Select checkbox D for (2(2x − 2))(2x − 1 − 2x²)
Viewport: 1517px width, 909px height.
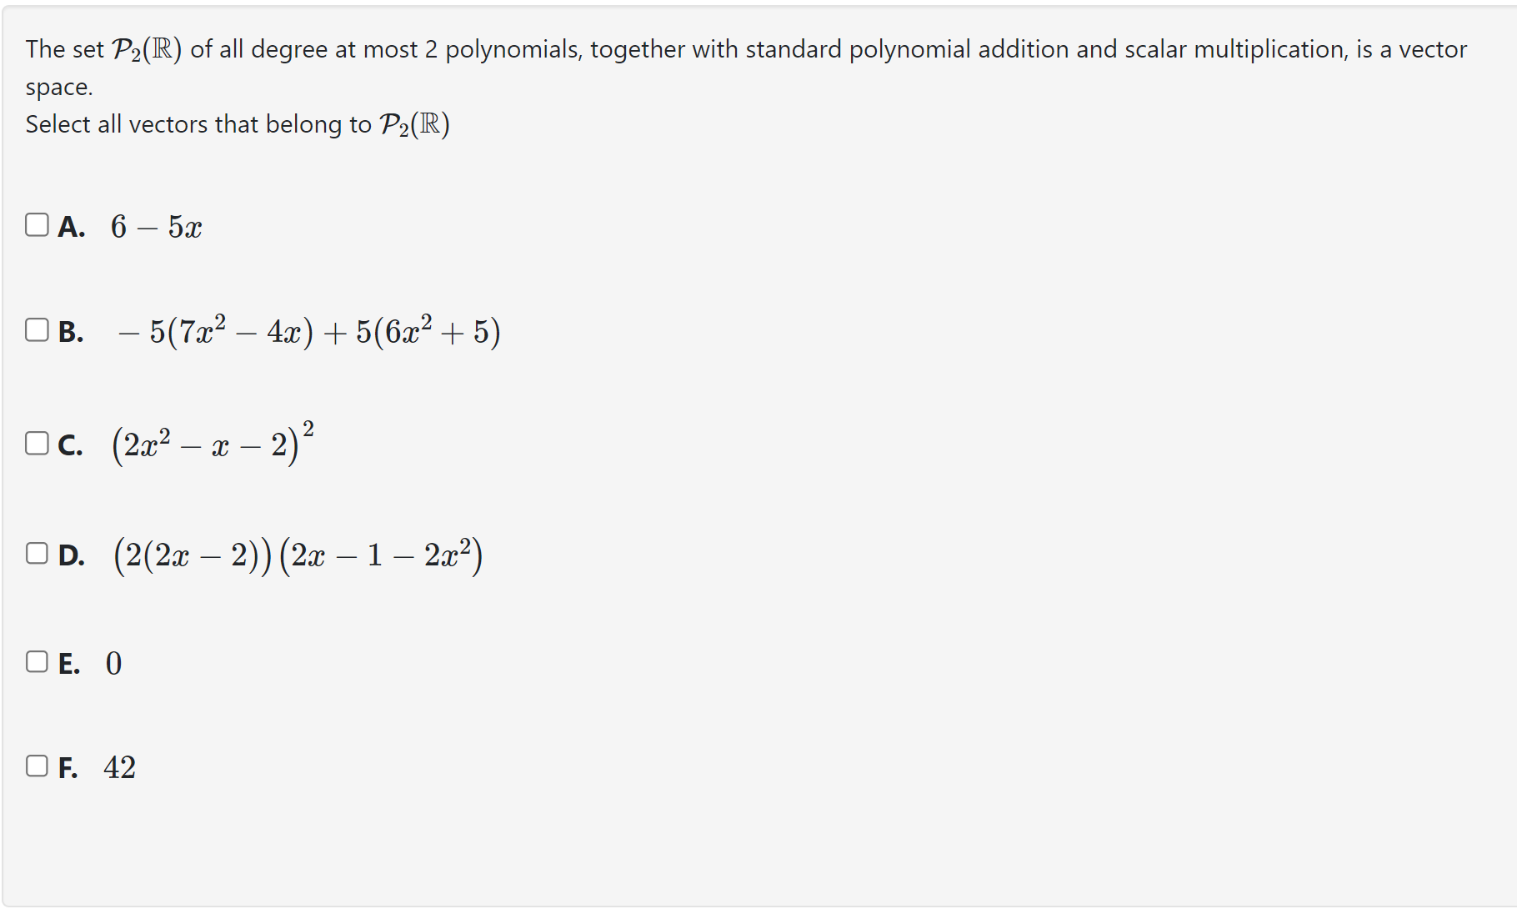point(37,553)
